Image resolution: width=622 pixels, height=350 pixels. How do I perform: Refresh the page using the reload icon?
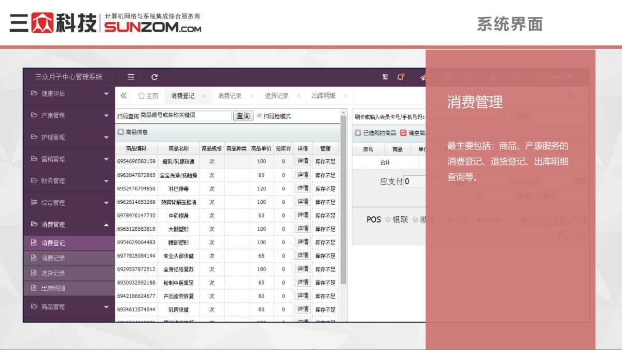pyautogui.click(x=153, y=77)
